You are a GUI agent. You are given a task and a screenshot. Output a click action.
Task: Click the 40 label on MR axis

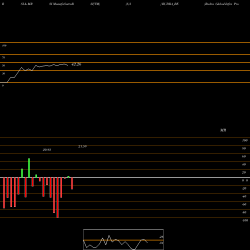pyautogui.click(x=244, y=164)
